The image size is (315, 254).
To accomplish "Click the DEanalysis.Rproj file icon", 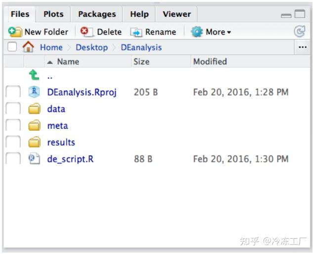I will pos(34,92).
